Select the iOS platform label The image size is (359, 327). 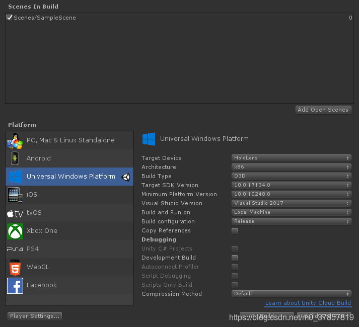tap(32, 195)
